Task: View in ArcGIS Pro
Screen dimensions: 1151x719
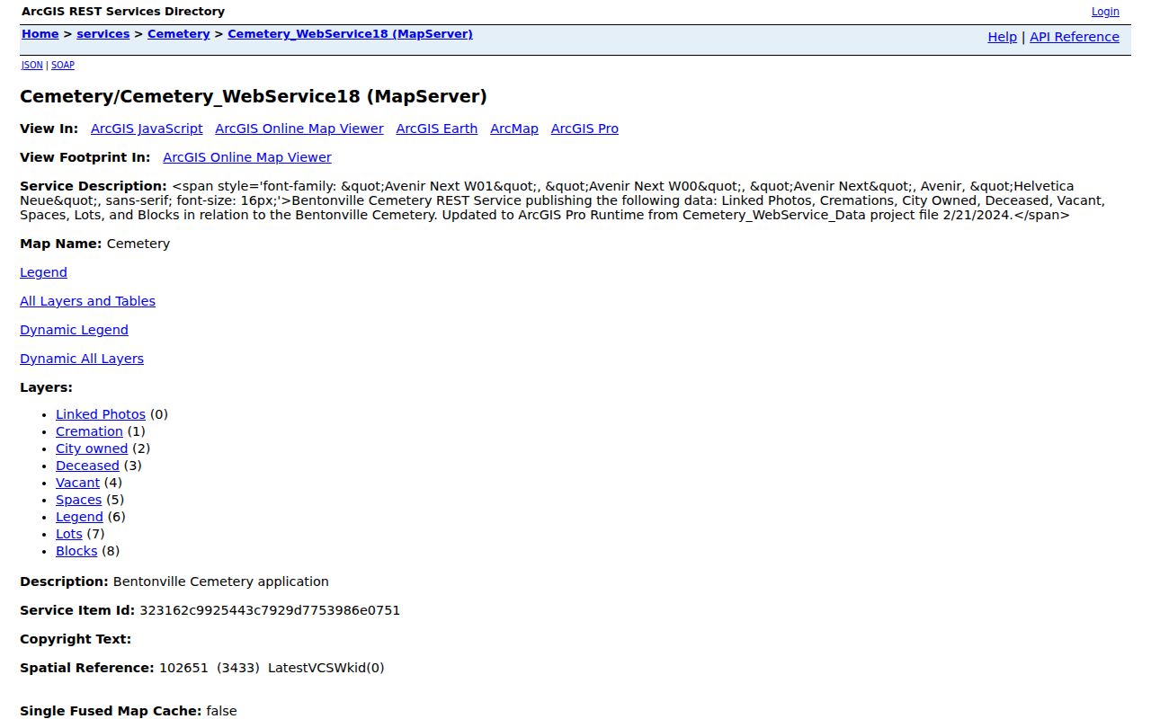Action: click(x=584, y=129)
